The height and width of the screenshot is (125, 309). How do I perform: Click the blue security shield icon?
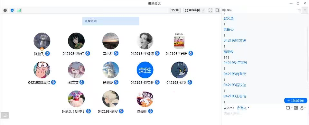point(12,10)
